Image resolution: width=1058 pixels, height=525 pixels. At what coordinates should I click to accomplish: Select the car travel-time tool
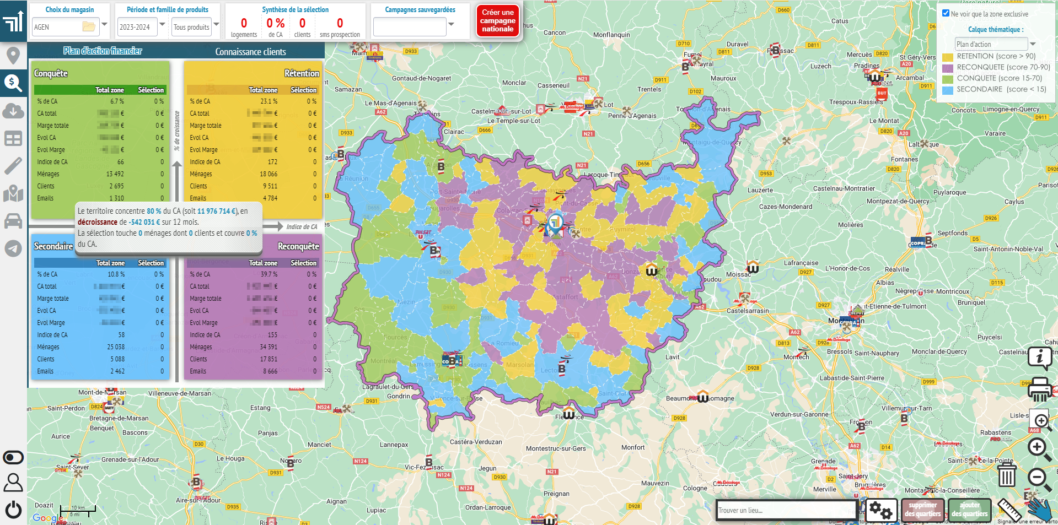coord(13,221)
